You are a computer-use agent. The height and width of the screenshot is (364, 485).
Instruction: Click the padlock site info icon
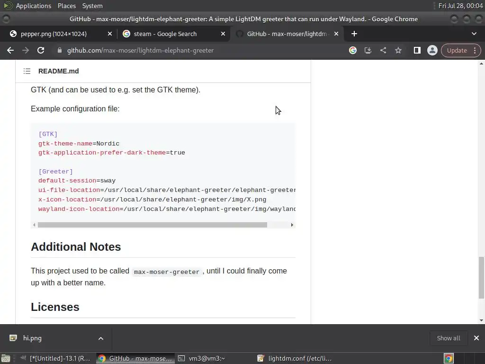tap(59, 50)
